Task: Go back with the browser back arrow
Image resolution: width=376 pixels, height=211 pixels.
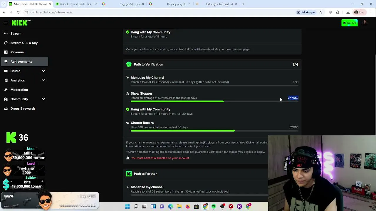Action: [4, 12]
